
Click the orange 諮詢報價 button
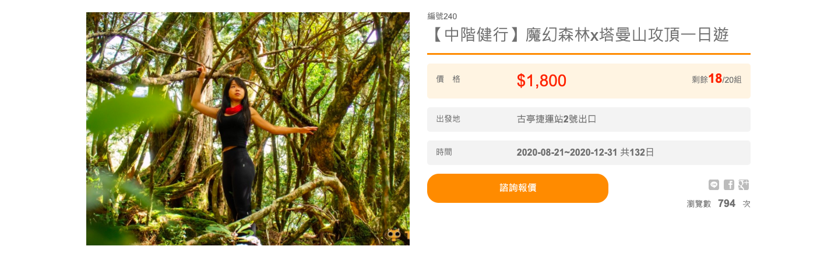517,188
